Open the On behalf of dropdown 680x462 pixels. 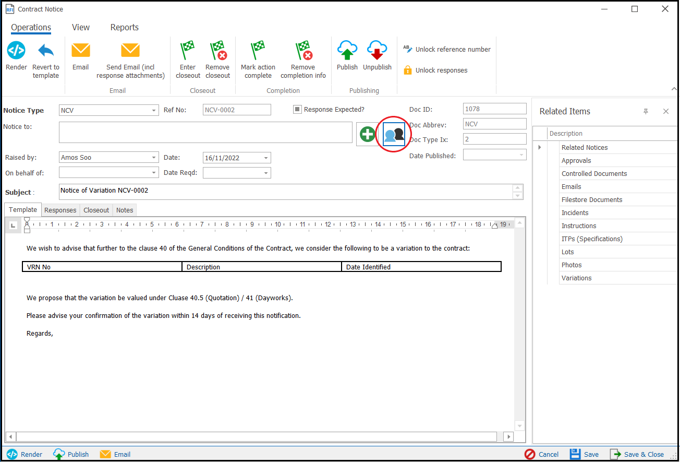click(154, 173)
